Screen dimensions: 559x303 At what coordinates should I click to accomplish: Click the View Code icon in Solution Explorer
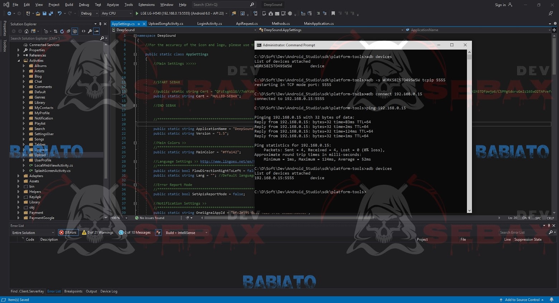[x=83, y=31]
